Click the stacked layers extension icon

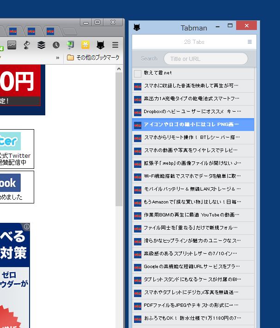(41, 45)
